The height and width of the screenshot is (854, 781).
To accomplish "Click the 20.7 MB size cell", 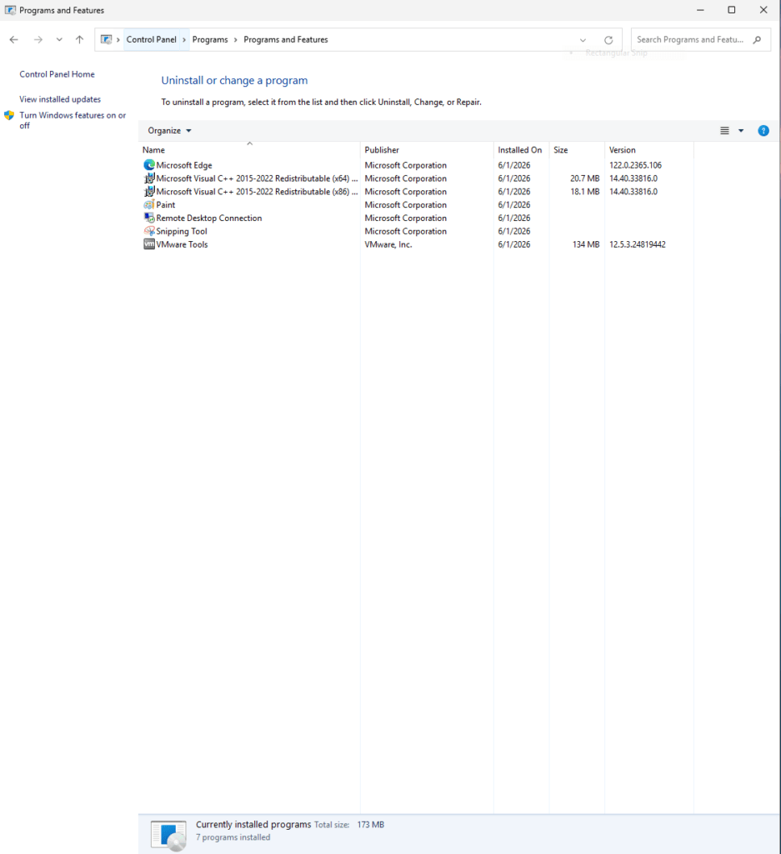I will (584, 178).
